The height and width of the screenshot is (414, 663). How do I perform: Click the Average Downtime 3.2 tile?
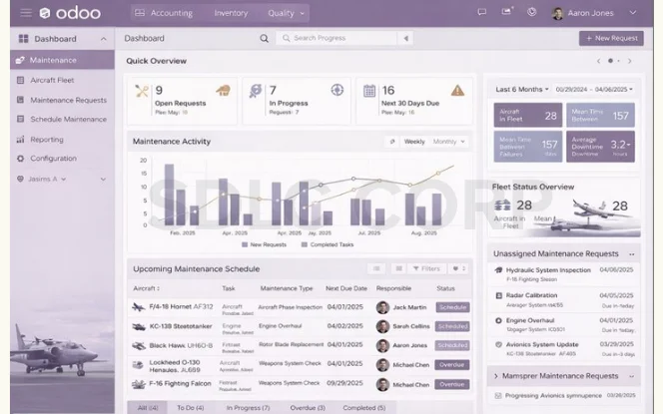click(x=600, y=147)
